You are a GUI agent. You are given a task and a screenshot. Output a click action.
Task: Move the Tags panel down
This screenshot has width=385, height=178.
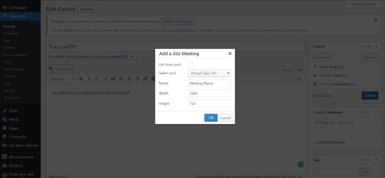click(368, 160)
